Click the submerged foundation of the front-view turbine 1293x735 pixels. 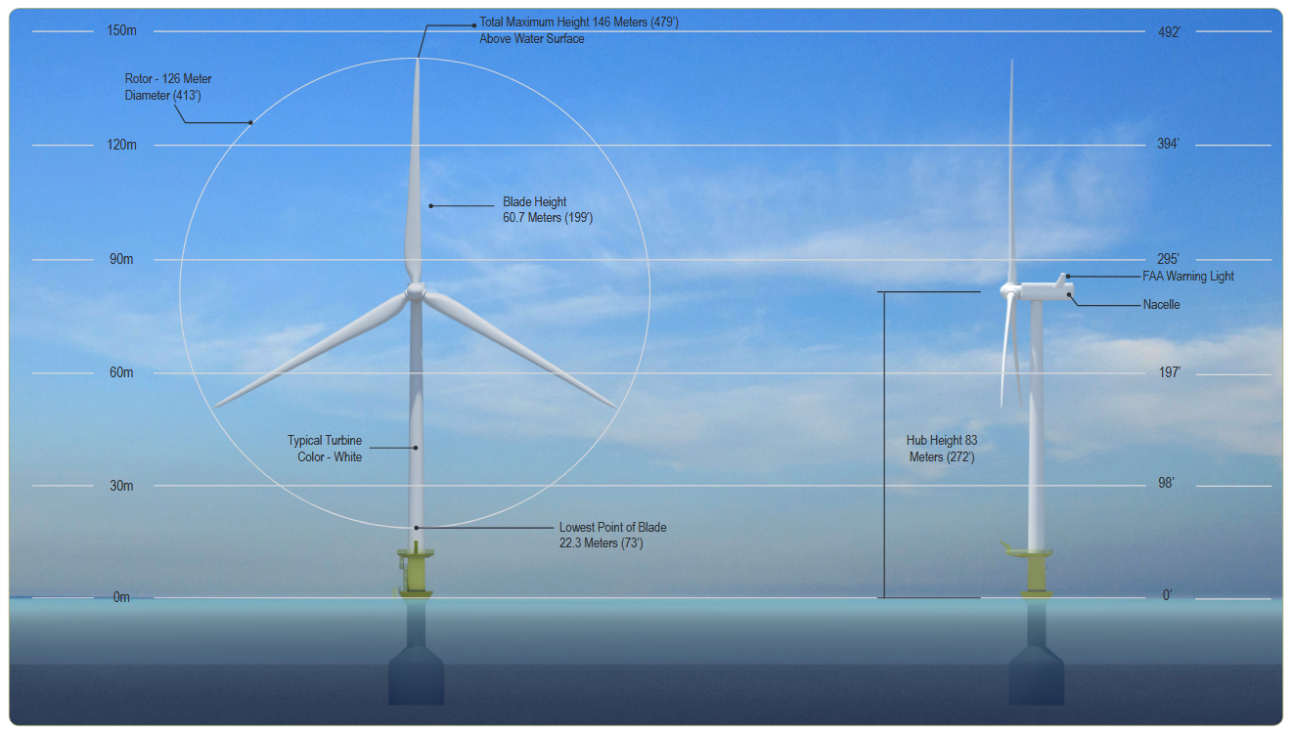tap(417, 670)
